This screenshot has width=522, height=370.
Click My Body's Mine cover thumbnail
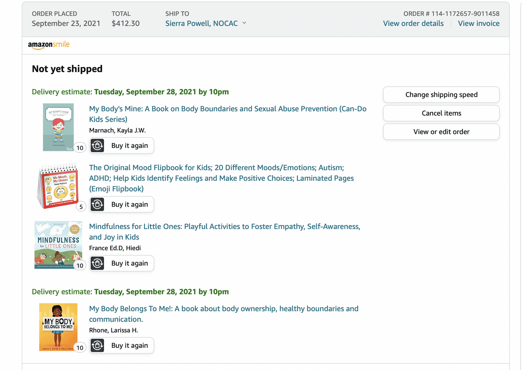pos(58,127)
